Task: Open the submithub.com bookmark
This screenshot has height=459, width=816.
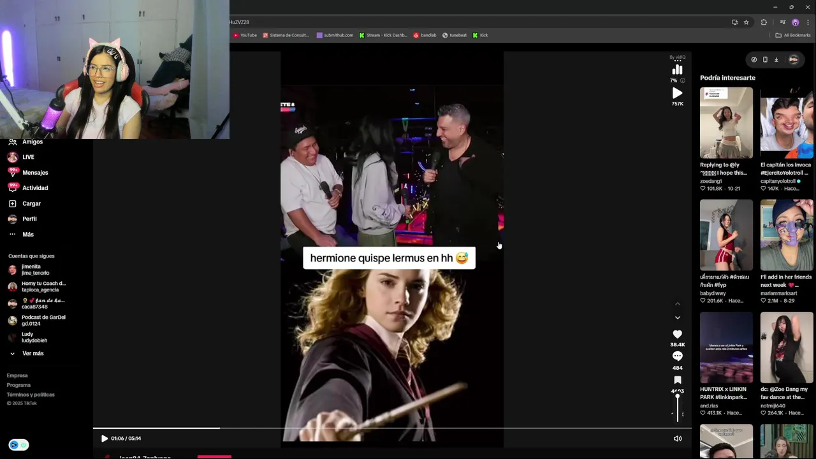Action: [x=335, y=35]
